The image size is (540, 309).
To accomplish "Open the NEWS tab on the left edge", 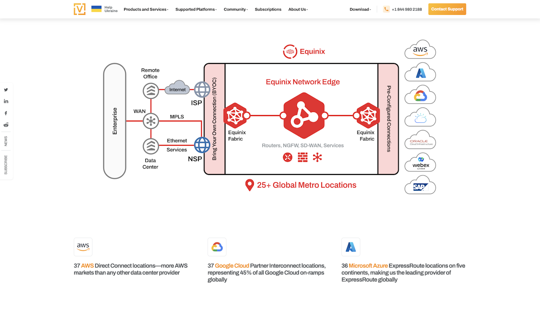I will pyautogui.click(x=6, y=141).
